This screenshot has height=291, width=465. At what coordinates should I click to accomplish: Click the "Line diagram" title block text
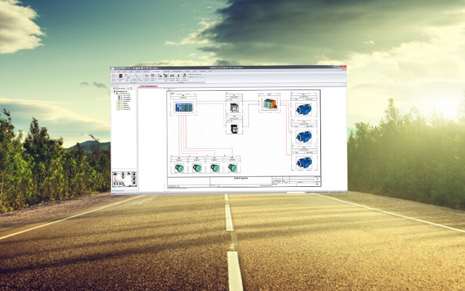point(241,178)
